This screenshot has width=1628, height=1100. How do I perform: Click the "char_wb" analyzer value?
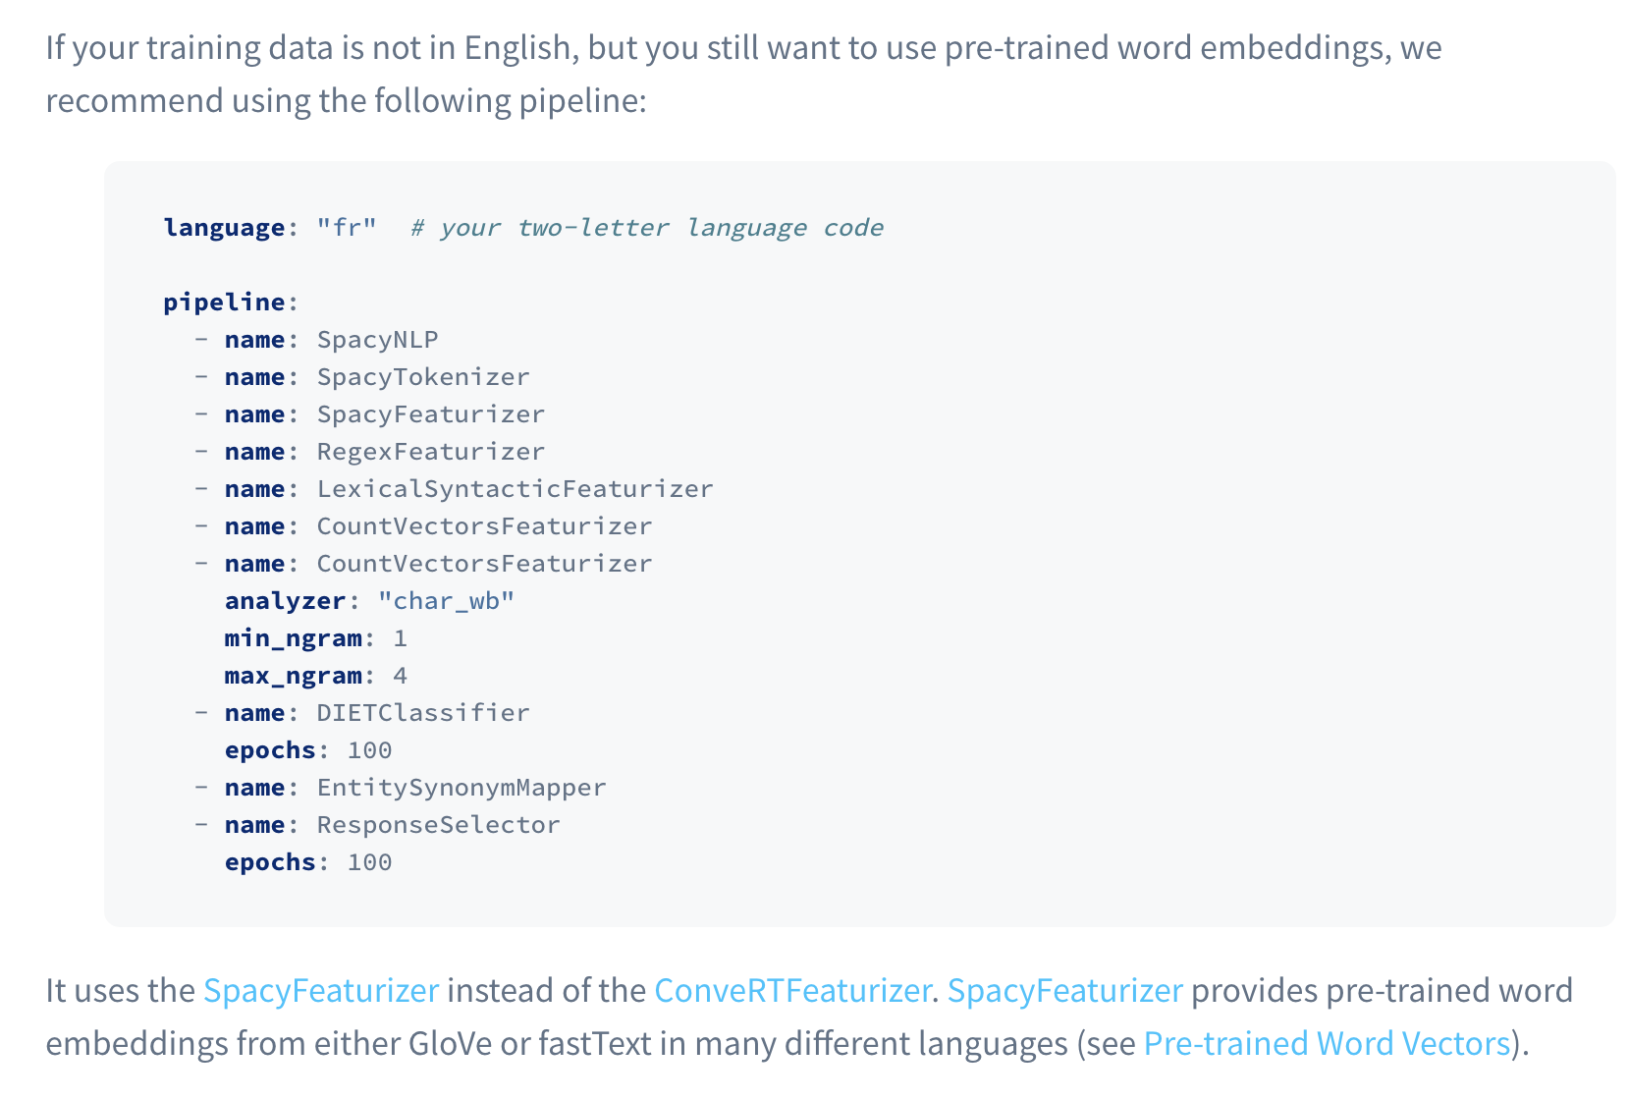pyautogui.click(x=446, y=601)
